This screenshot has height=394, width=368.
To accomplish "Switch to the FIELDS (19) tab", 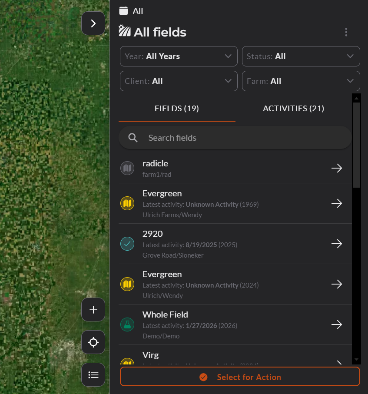I will pyautogui.click(x=177, y=108).
